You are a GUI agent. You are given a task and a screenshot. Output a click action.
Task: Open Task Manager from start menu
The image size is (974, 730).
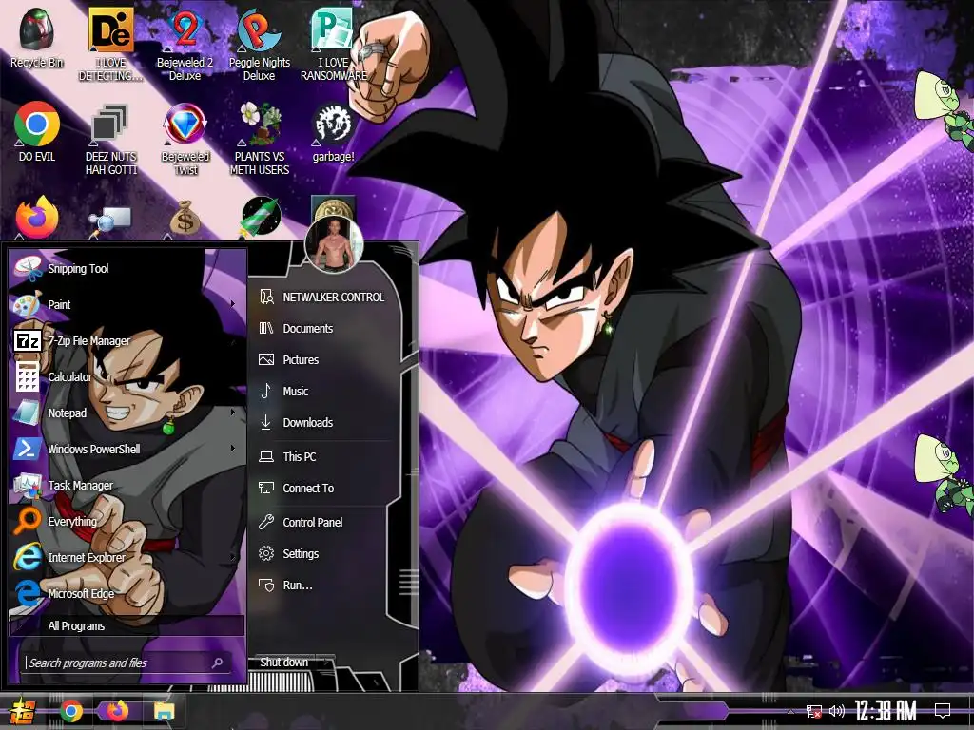click(x=127, y=485)
